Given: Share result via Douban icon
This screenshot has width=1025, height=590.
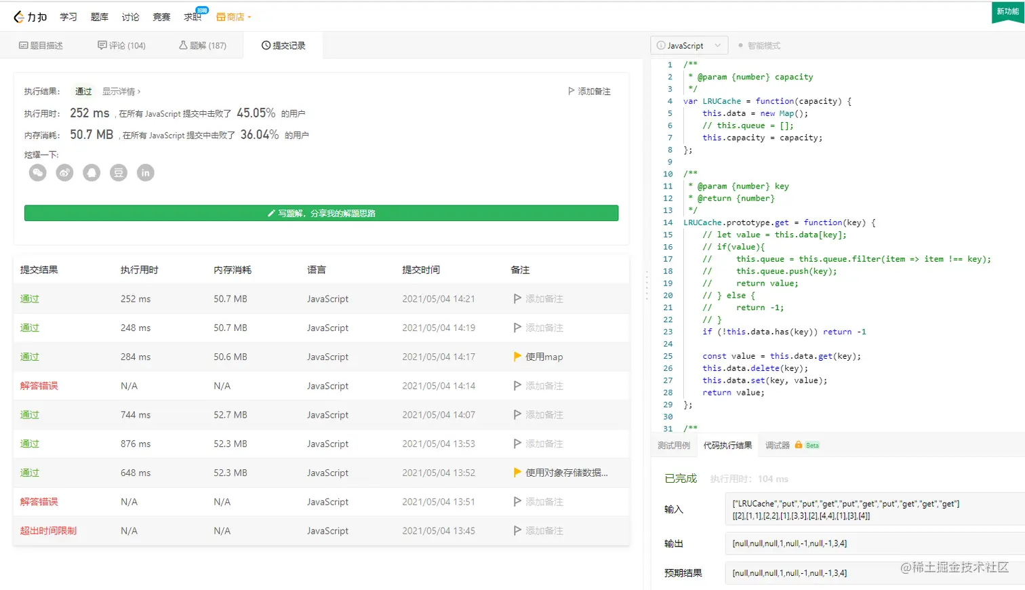Looking at the screenshot, I should coord(119,173).
